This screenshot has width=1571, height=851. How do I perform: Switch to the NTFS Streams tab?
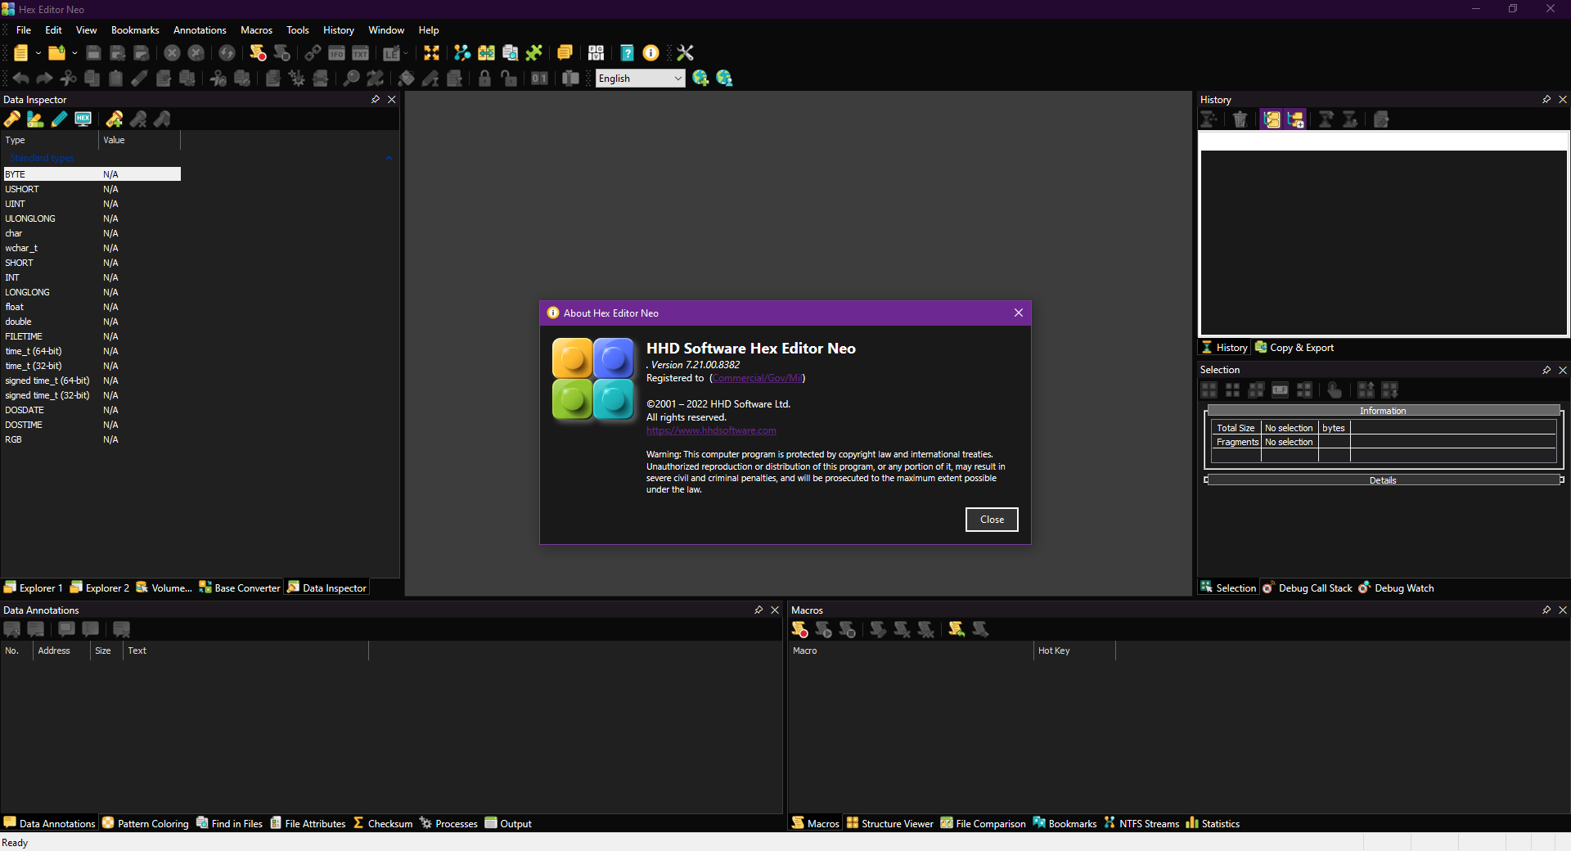(1141, 823)
